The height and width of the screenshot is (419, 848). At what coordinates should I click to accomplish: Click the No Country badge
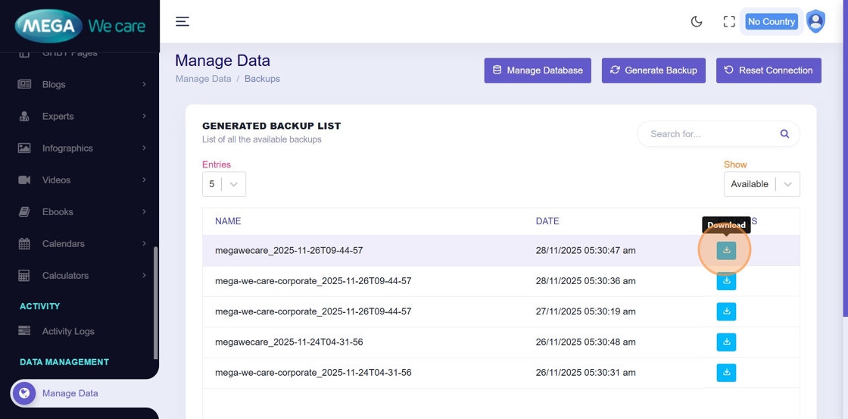click(771, 21)
